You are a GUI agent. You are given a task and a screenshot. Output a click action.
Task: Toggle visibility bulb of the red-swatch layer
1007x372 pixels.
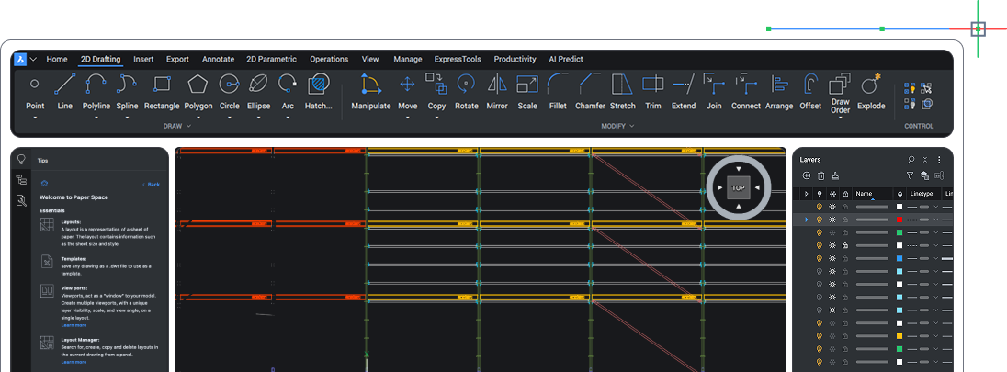point(819,220)
